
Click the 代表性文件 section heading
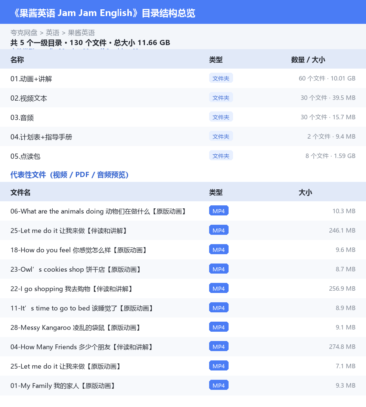69,175
